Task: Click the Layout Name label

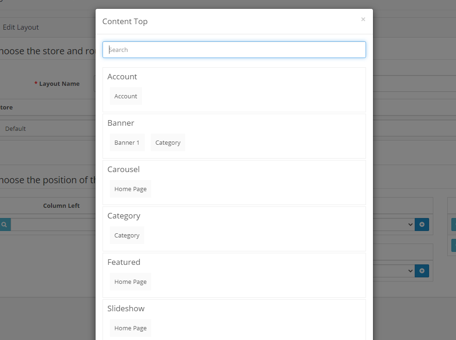Action: click(x=59, y=84)
